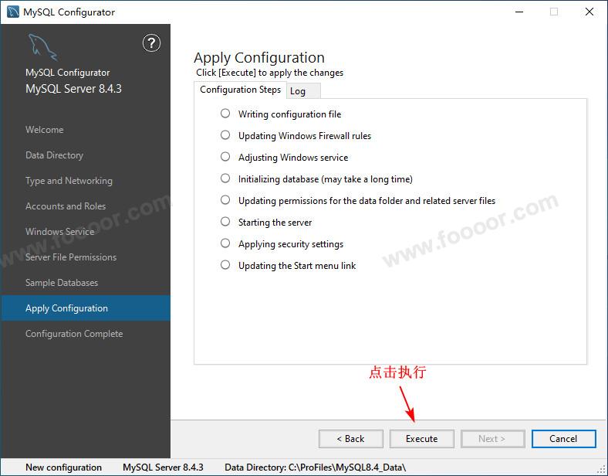608x476 pixels.
Task: Click the Updating Start menu link circle
Action: (x=225, y=265)
